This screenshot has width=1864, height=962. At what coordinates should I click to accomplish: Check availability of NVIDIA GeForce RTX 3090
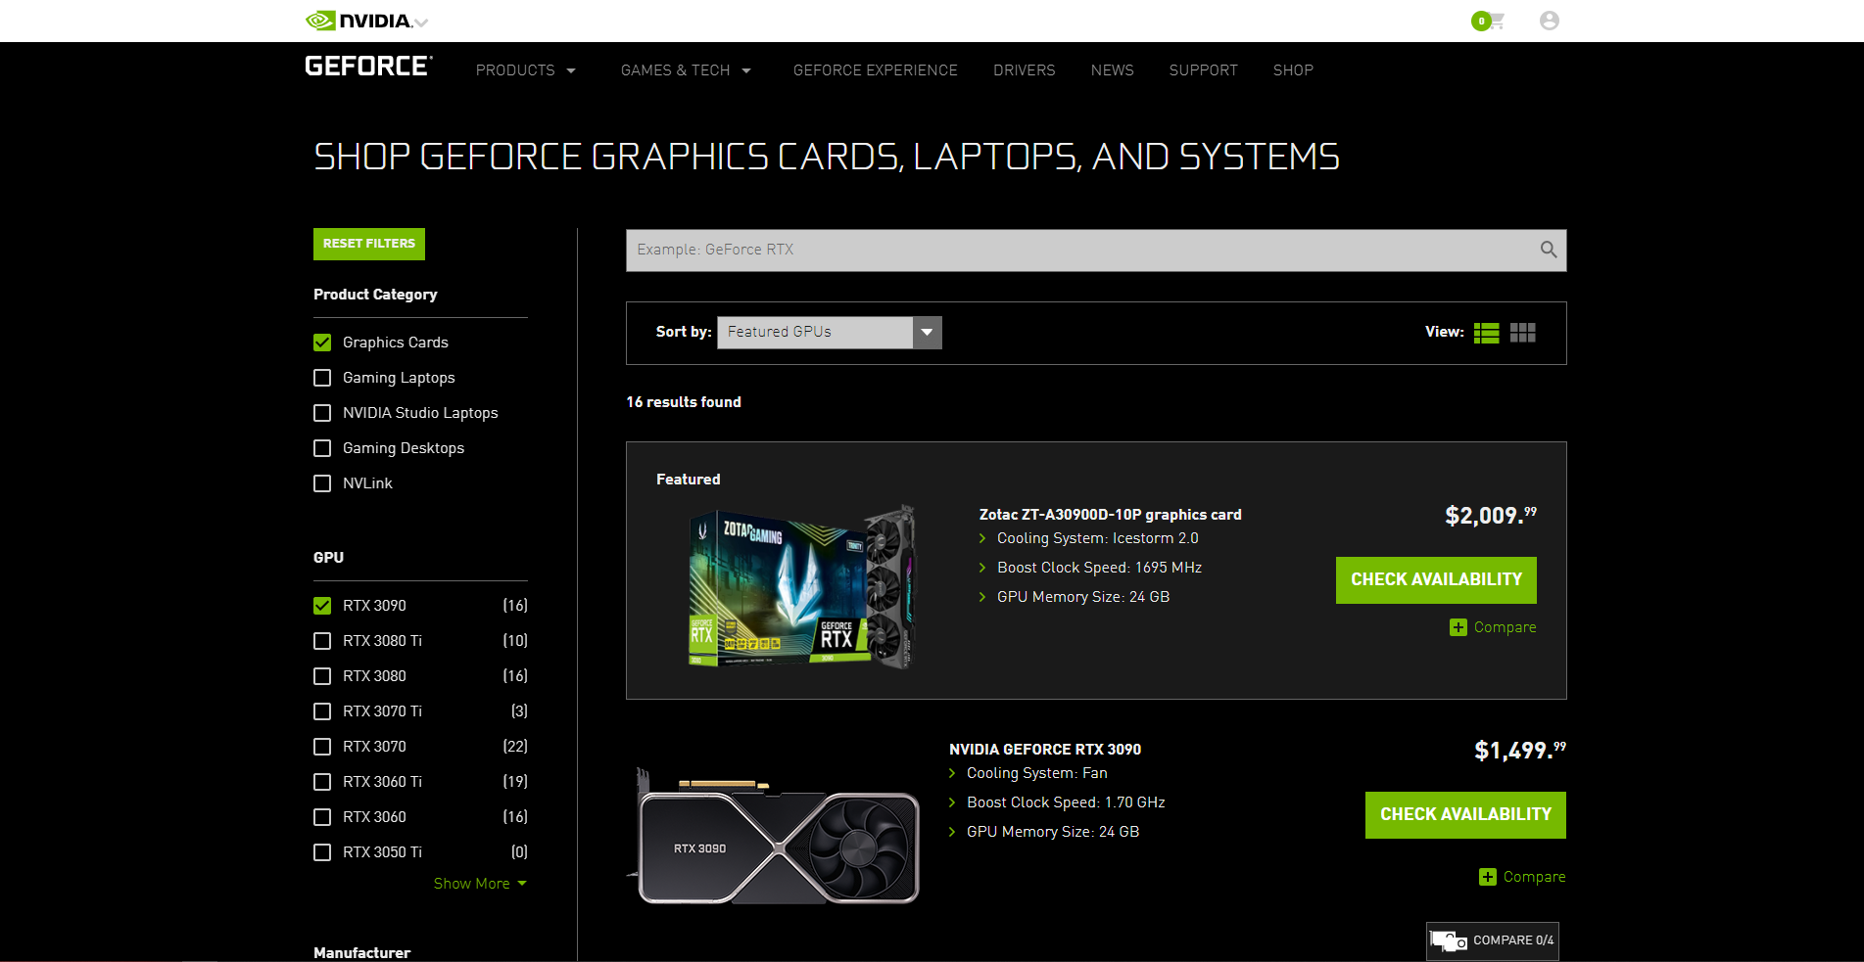coord(1465,815)
